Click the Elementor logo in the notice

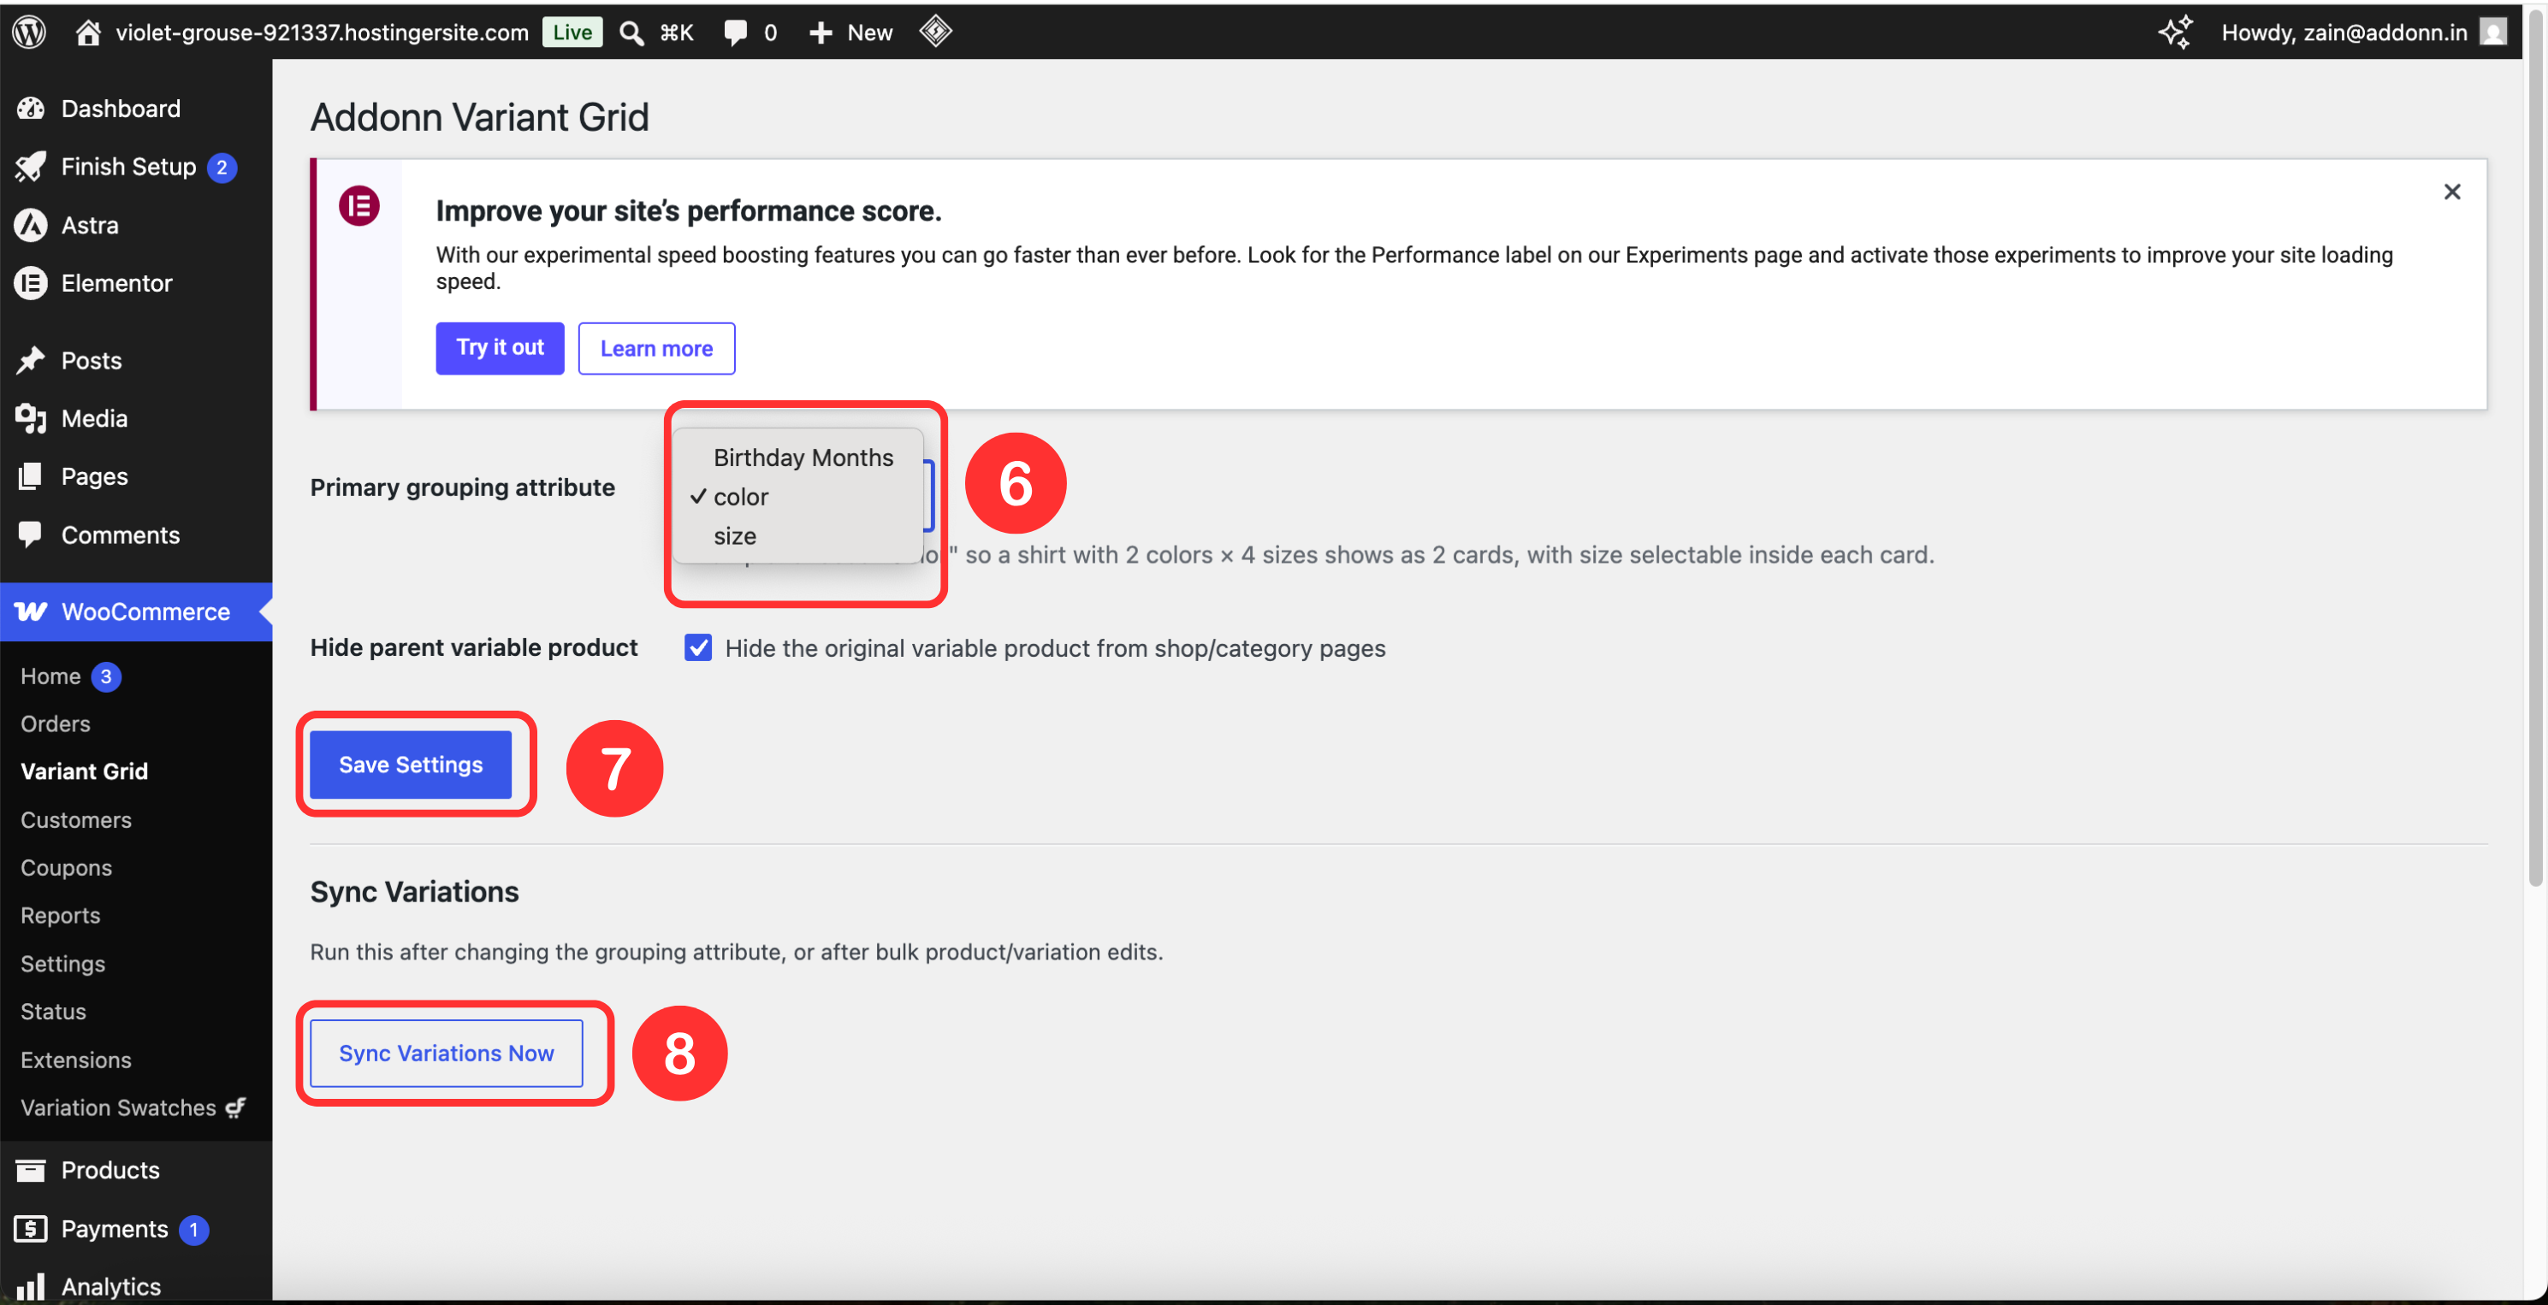point(359,207)
